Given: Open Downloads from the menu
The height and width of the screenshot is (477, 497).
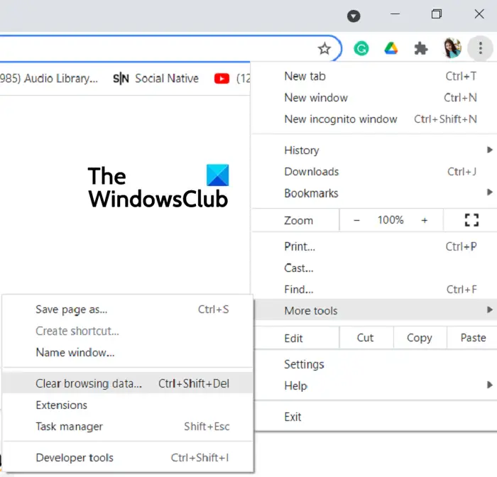Looking at the screenshot, I should coord(375,172).
